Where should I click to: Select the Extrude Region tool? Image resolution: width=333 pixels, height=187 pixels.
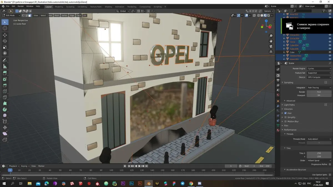point(5,73)
